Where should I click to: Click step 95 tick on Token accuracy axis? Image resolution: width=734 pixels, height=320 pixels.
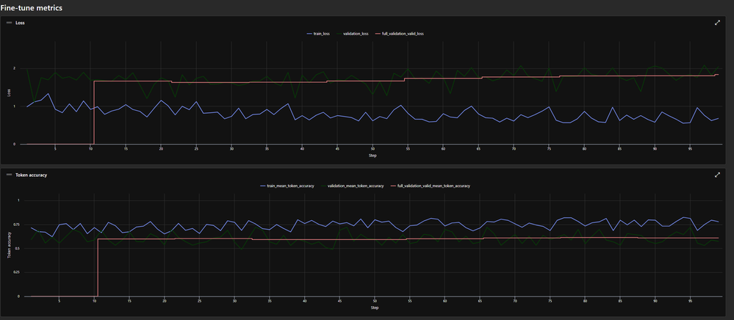691,302
